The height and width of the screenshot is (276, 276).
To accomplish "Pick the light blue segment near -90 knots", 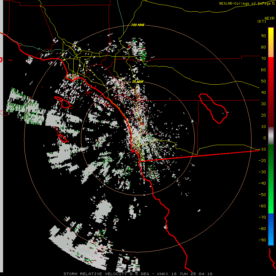I will click(271, 240).
